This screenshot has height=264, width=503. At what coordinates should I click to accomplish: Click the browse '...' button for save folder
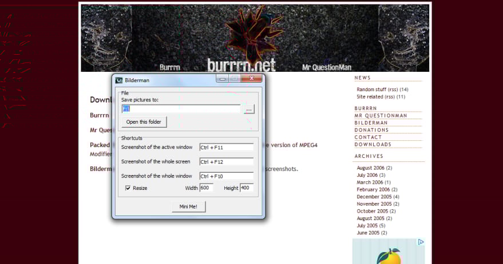[x=249, y=109]
